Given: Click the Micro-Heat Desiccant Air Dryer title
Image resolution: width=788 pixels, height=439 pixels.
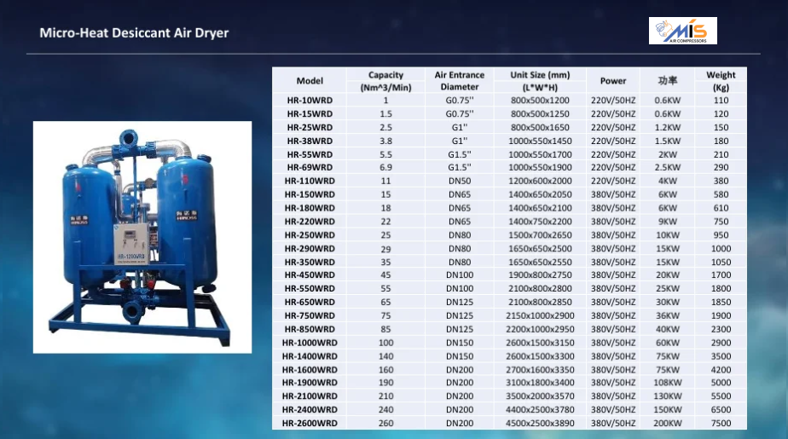Looking at the screenshot, I should (134, 33).
